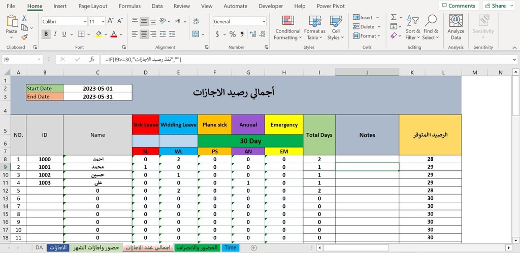Click the Insert Function fx icon
The image size is (520, 253).
pyautogui.click(x=92, y=59)
